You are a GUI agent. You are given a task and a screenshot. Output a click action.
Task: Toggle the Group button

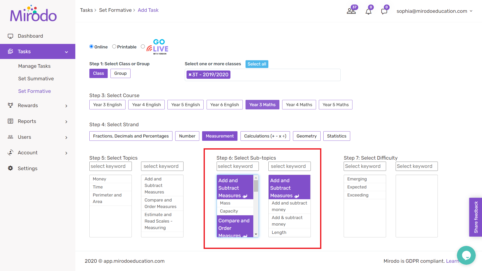[x=120, y=73]
